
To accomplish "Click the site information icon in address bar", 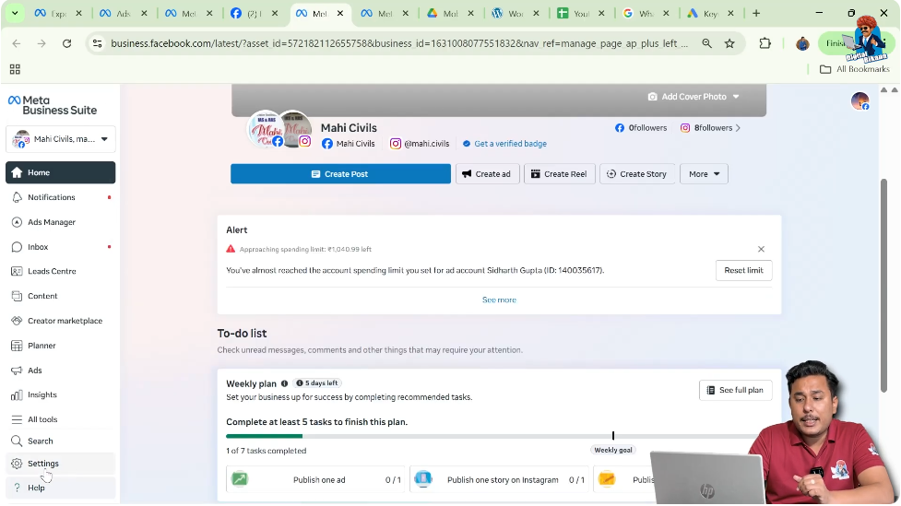I will point(97,43).
